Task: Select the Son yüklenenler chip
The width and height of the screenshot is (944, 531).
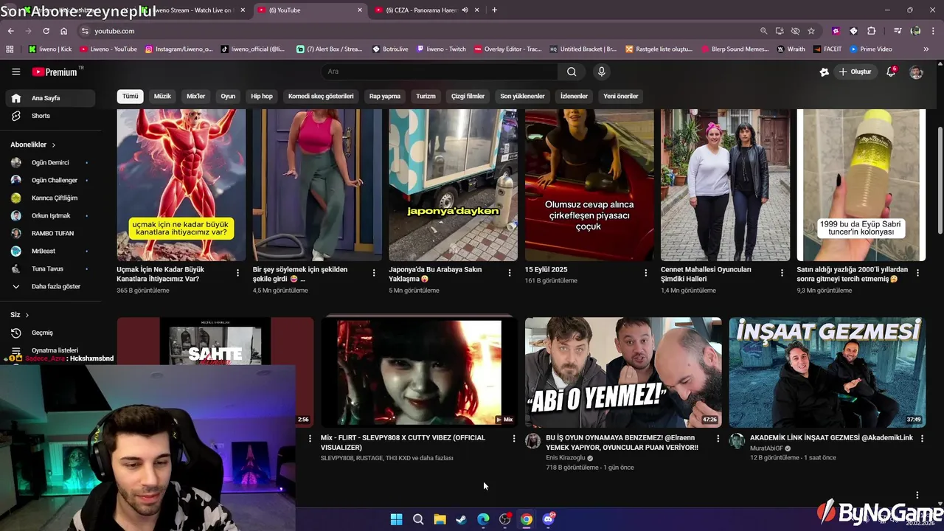Action: pyautogui.click(x=522, y=96)
